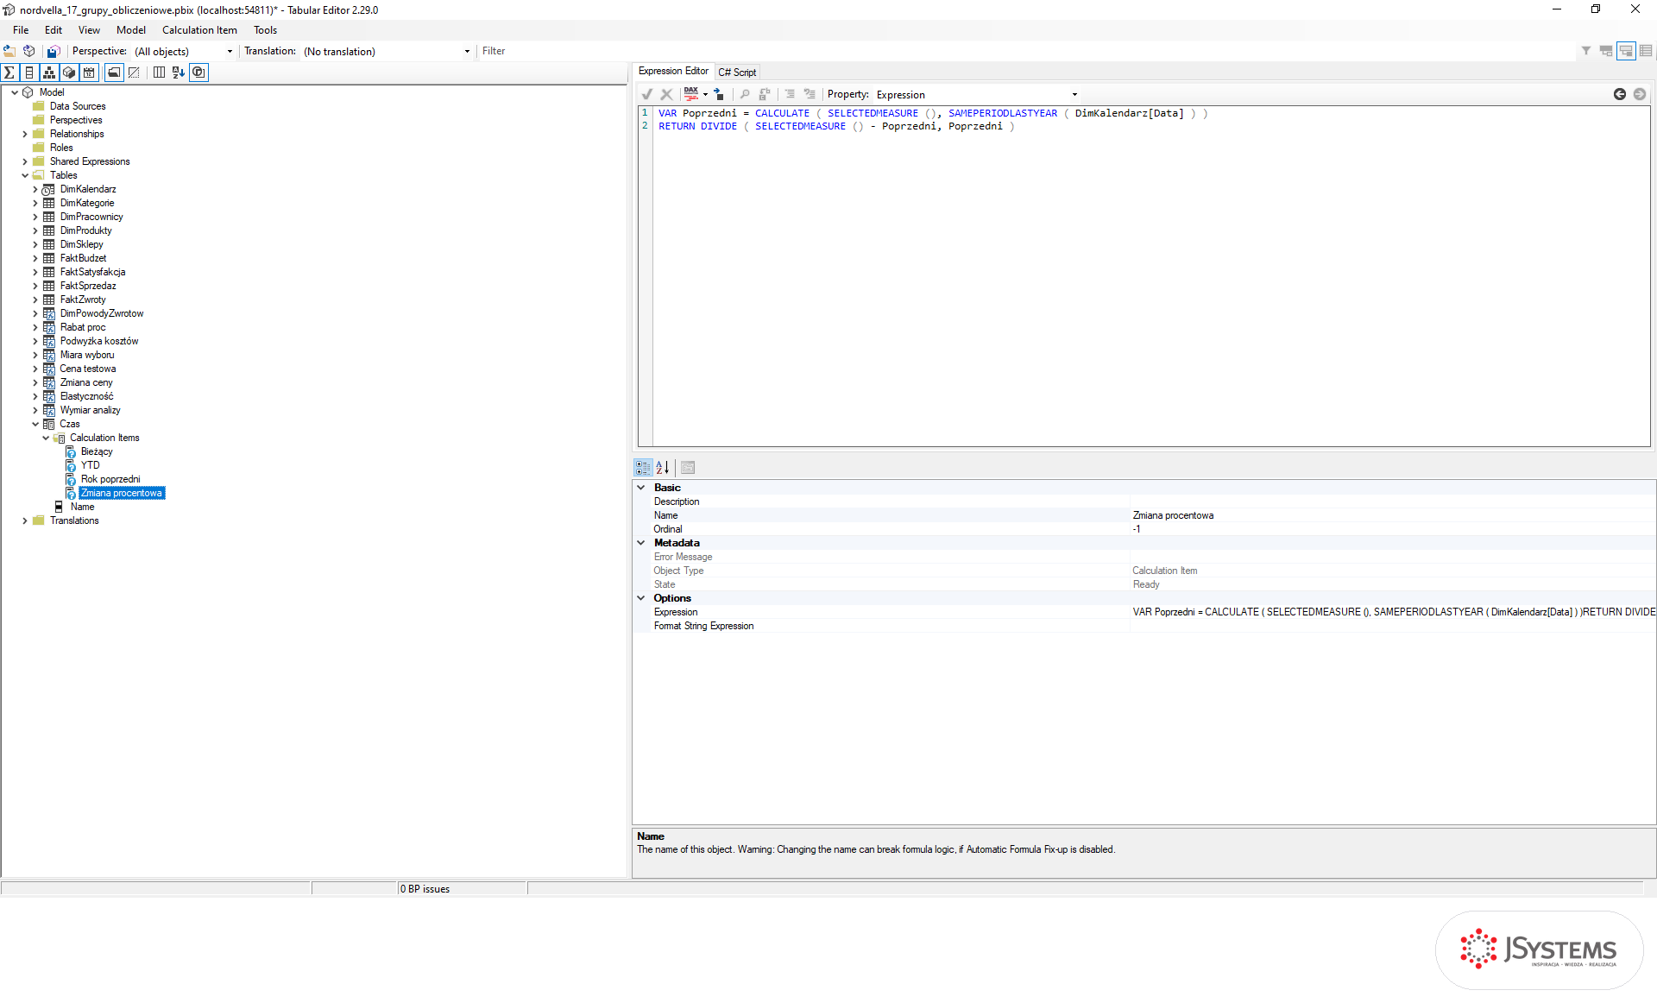
Task: Open the Tools menu
Action: click(265, 30)
